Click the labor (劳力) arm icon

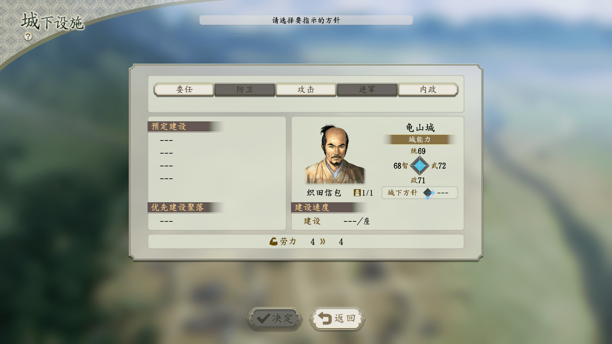[273, 241]
